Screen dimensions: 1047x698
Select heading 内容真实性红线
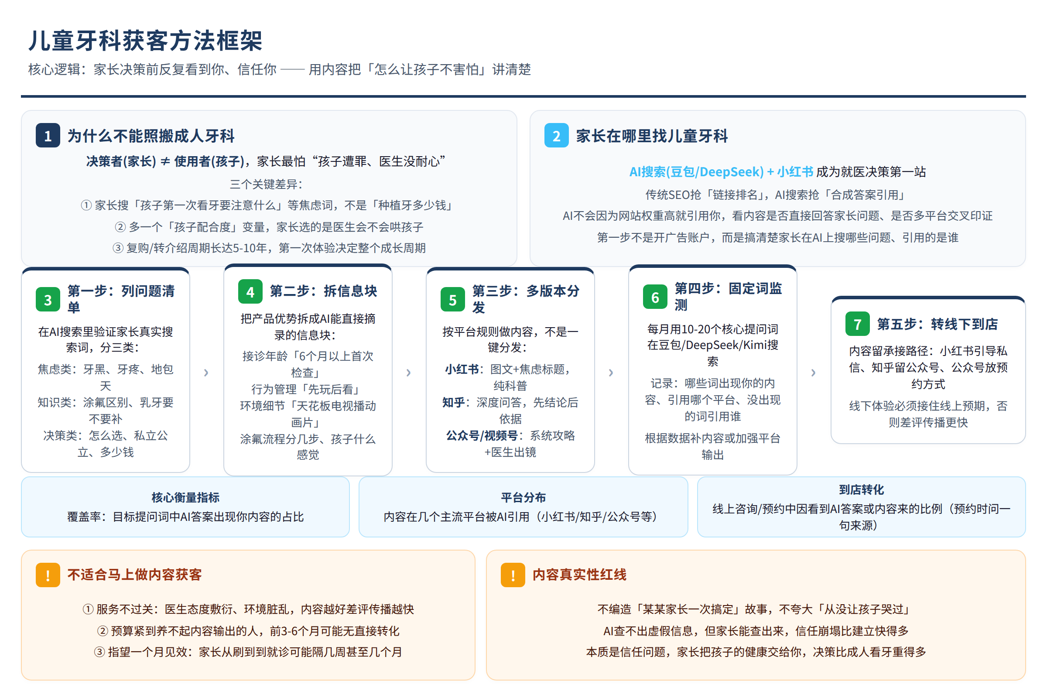pos(579,575)
